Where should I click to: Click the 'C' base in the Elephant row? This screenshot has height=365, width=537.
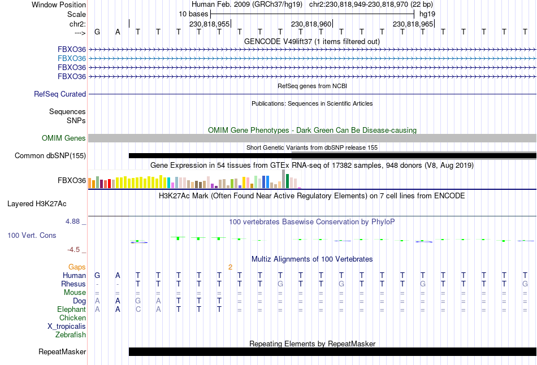click(138, 309)
